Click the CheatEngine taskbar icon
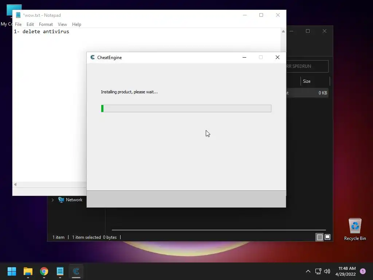This screenshot has height=280, width=373. [x=76, y=271]
